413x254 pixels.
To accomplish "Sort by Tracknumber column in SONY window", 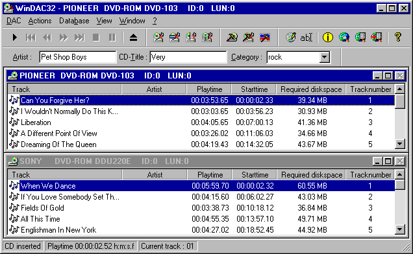I will tap(370, 175).
